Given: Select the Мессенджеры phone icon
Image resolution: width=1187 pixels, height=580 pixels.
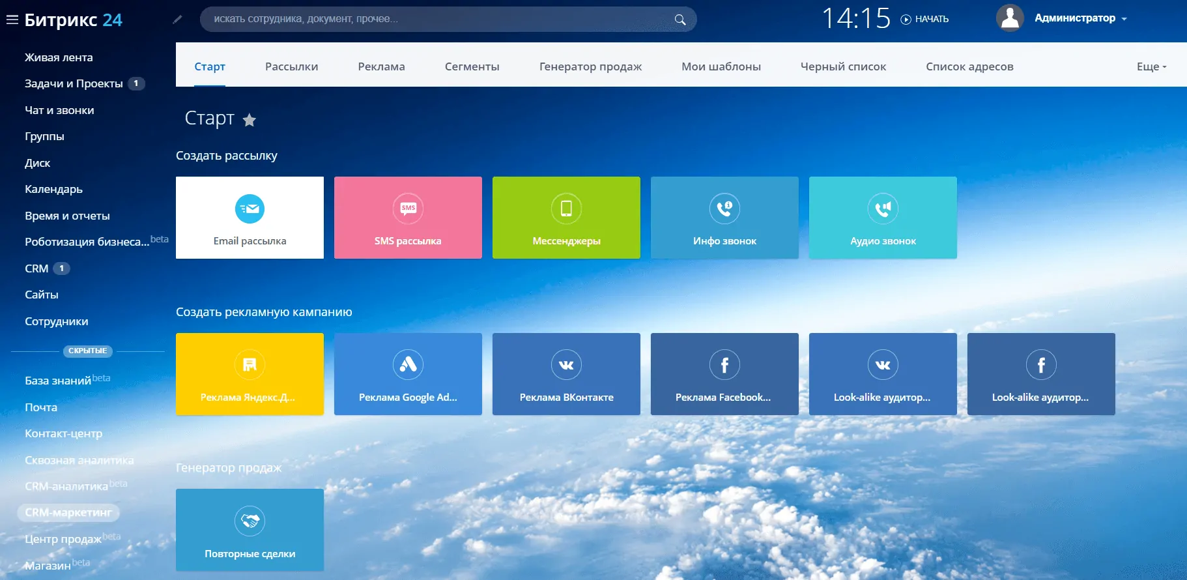Looking at the screenshot, I should click(x=566, y=209).
